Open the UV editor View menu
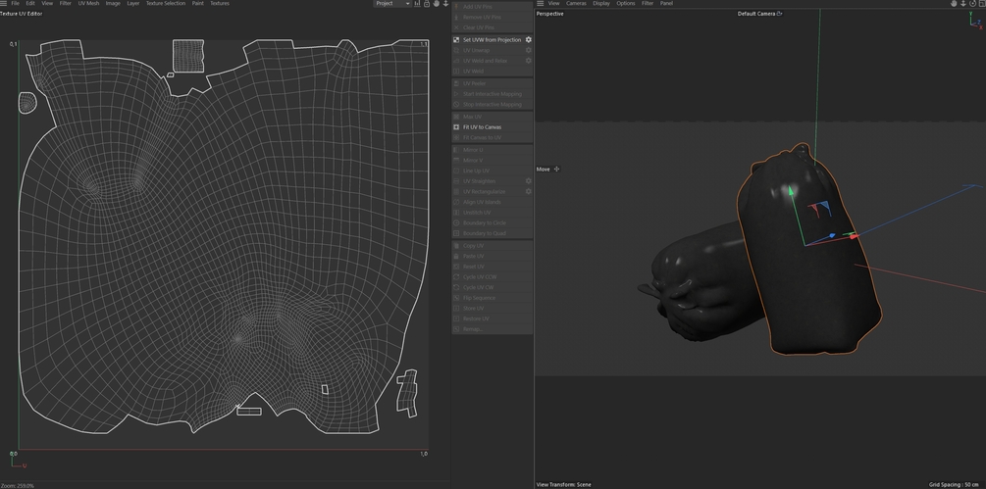This screenshot has height=489, width=986. (47, 3)
